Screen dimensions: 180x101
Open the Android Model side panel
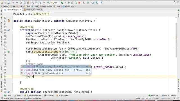point(179,85)
